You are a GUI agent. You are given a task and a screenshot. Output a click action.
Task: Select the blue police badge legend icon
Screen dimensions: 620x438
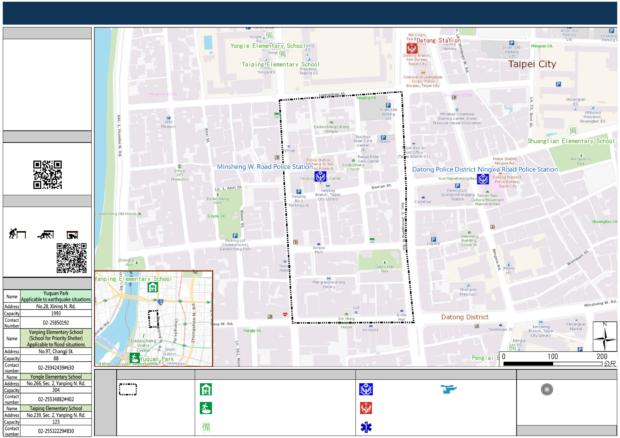[366, 389]
